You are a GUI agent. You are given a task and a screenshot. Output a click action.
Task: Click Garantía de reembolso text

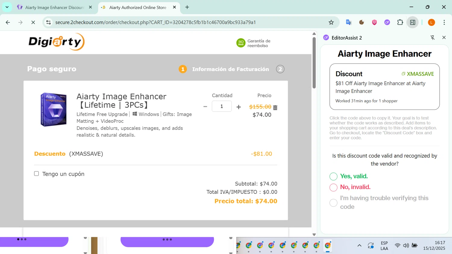click(x=259, y=43)
